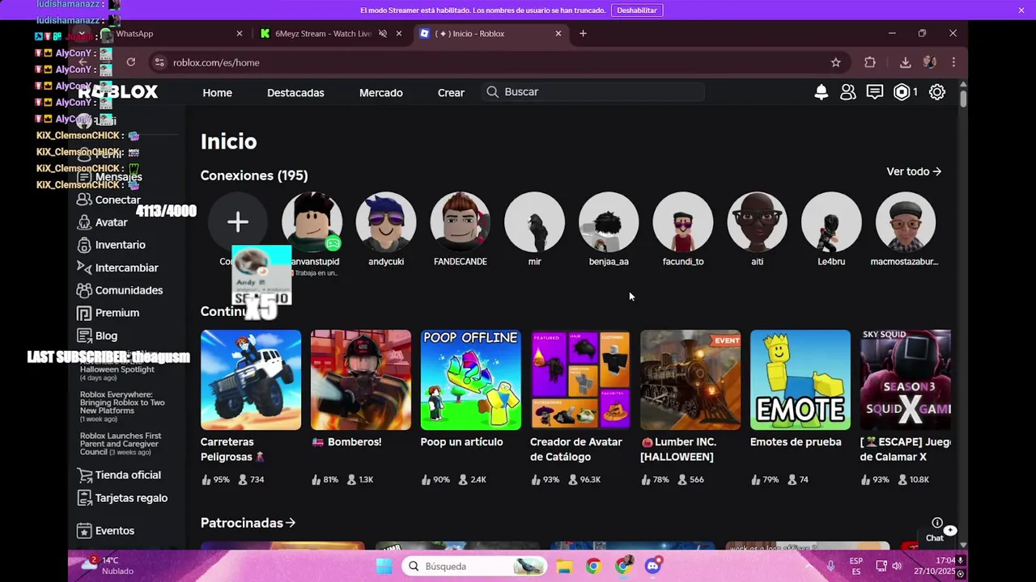The height and width of the screenshot is (582, 1036).
Task: Click info icon beside sponsored section
Action: click(x=936, y=523)
